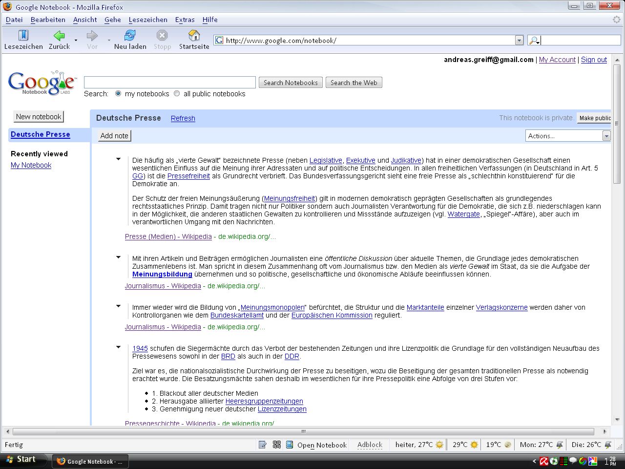Open 'Presse (Medien) - Wikipedia' source link
This screenshot has height=469, width=625.
click(168, 236)
